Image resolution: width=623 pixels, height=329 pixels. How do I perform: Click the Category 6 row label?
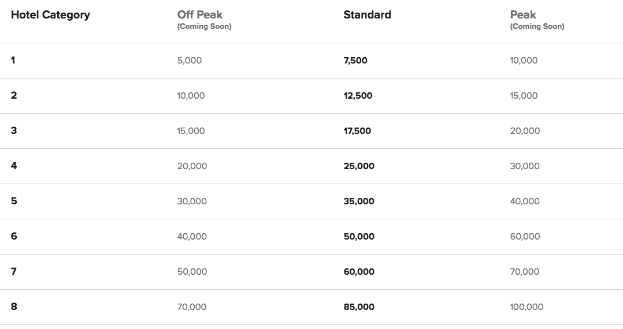coord(14,236)
